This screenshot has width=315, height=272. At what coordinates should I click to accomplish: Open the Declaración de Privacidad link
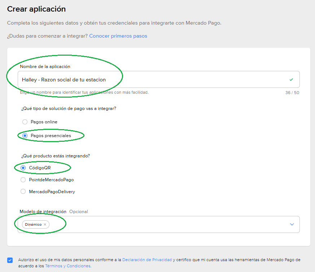click(147, 260)
